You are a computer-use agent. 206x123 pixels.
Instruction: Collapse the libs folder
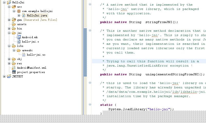point(9,46)
